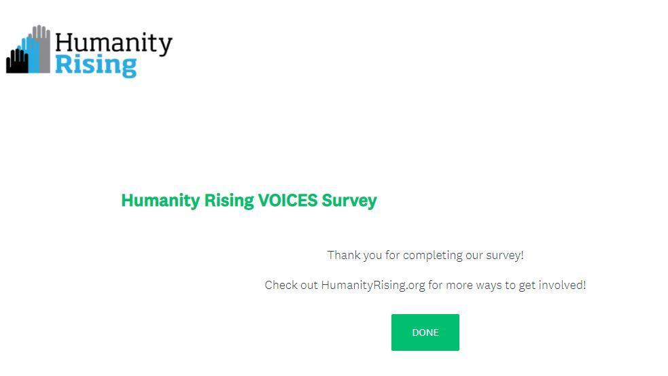This screenshot has height=376, width=668.
Task: Click the Humanity Rising VOICES Survey heading
Action: [x=249, y=201]
